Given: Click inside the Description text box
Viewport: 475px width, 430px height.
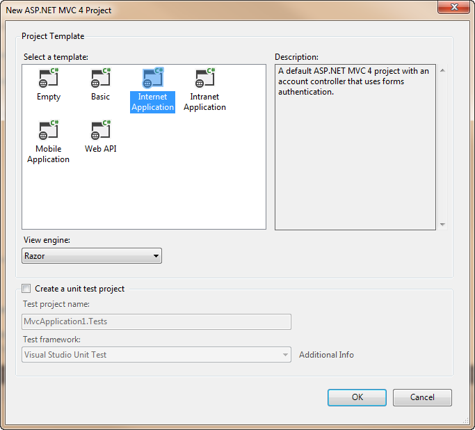Looking at the screenshot, I should tap(355, 147).
